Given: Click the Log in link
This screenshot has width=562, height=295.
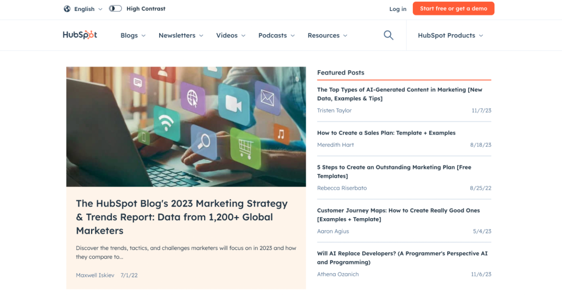Looking at the screenshot, I should [x=398, y=9].
